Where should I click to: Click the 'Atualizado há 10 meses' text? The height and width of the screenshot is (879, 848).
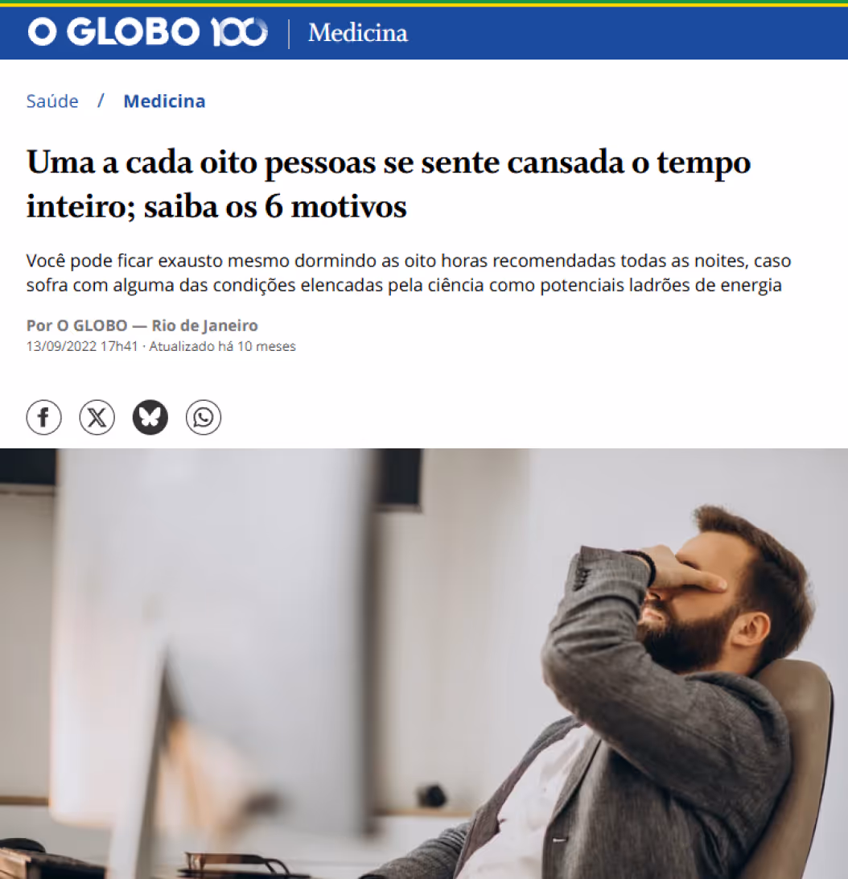click(x=223, y=346)
